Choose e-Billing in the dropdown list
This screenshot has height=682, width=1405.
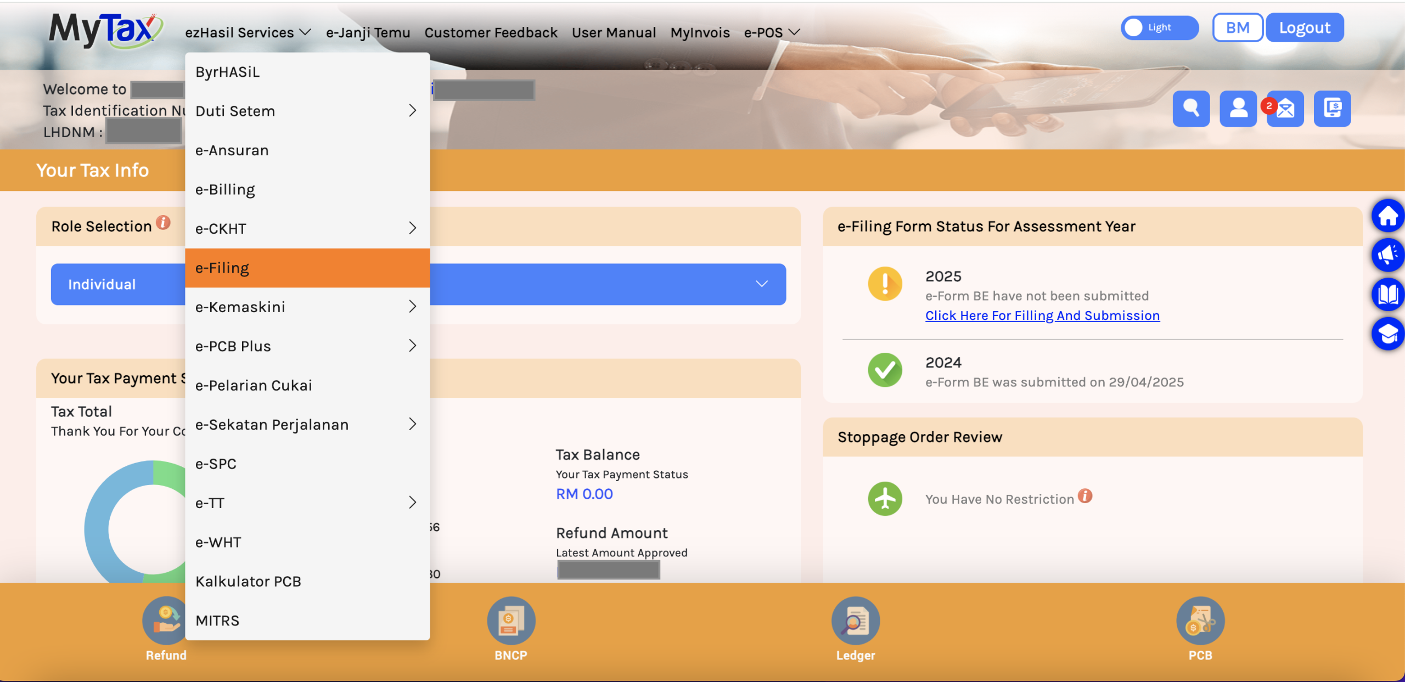225,189
